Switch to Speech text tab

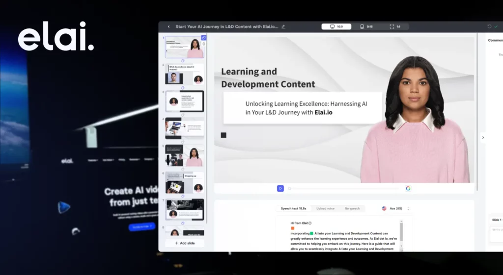click(x=294, y=208)
